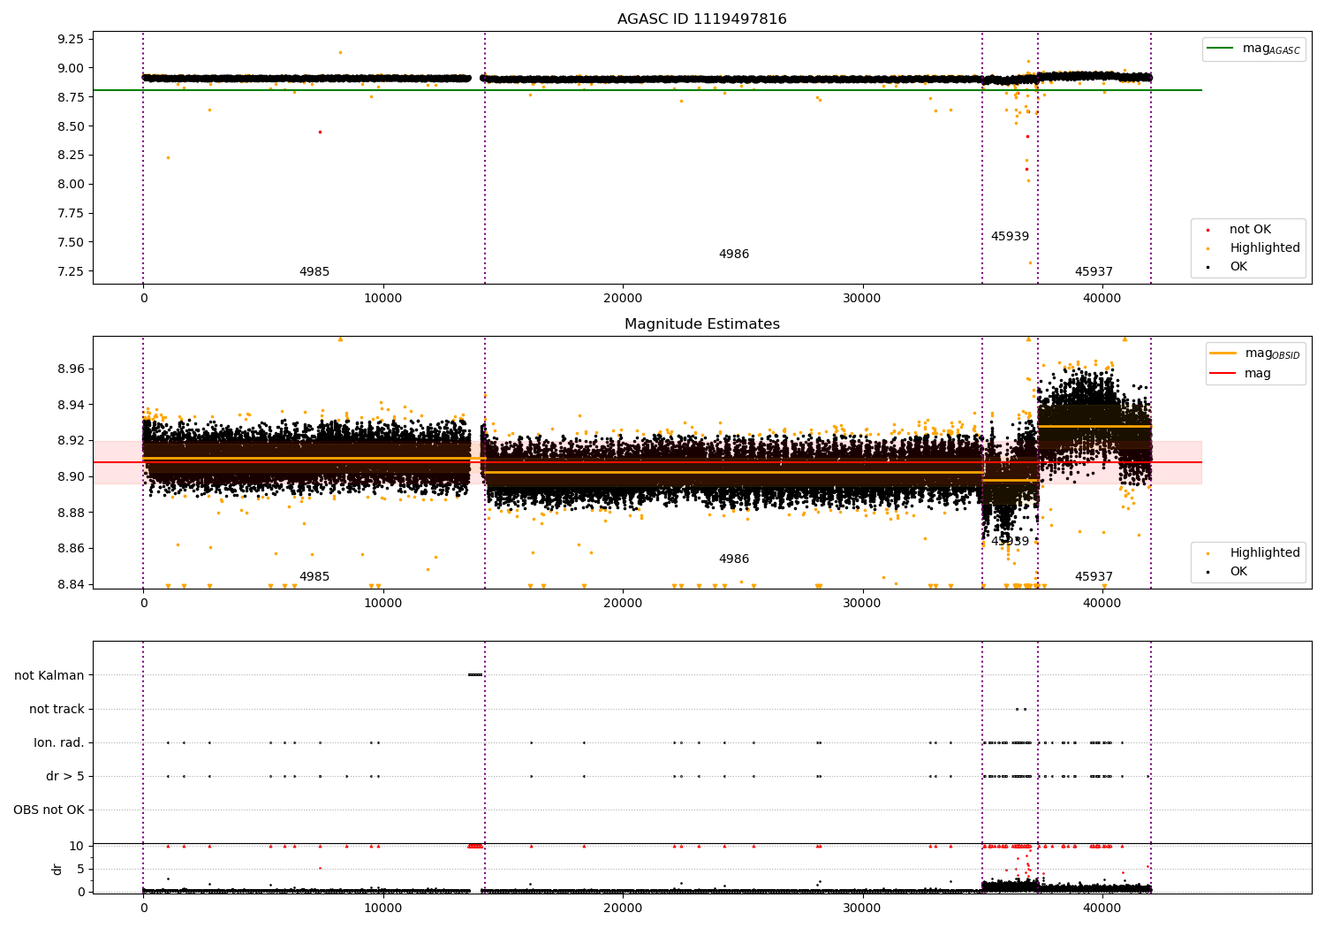Click the 8.50 y-tick in the top panel
Viewport: 1325px width, 928px height.
coord(71,126)
